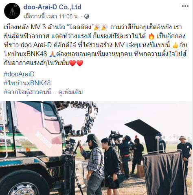The height and width of the screenshot is (195, 193).
Task: Open the doo-Arai-D Co.,Ltd page name
Action: point(53,7)
